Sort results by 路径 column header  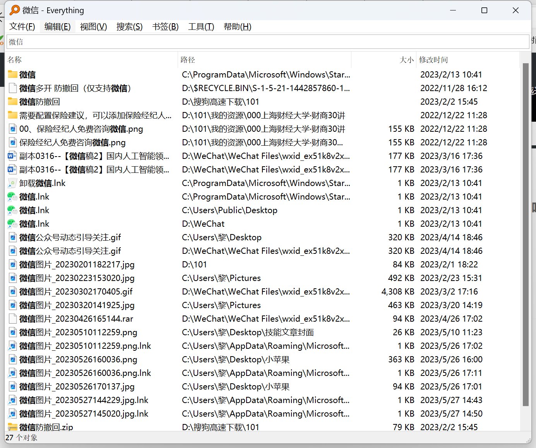(264, 60)
